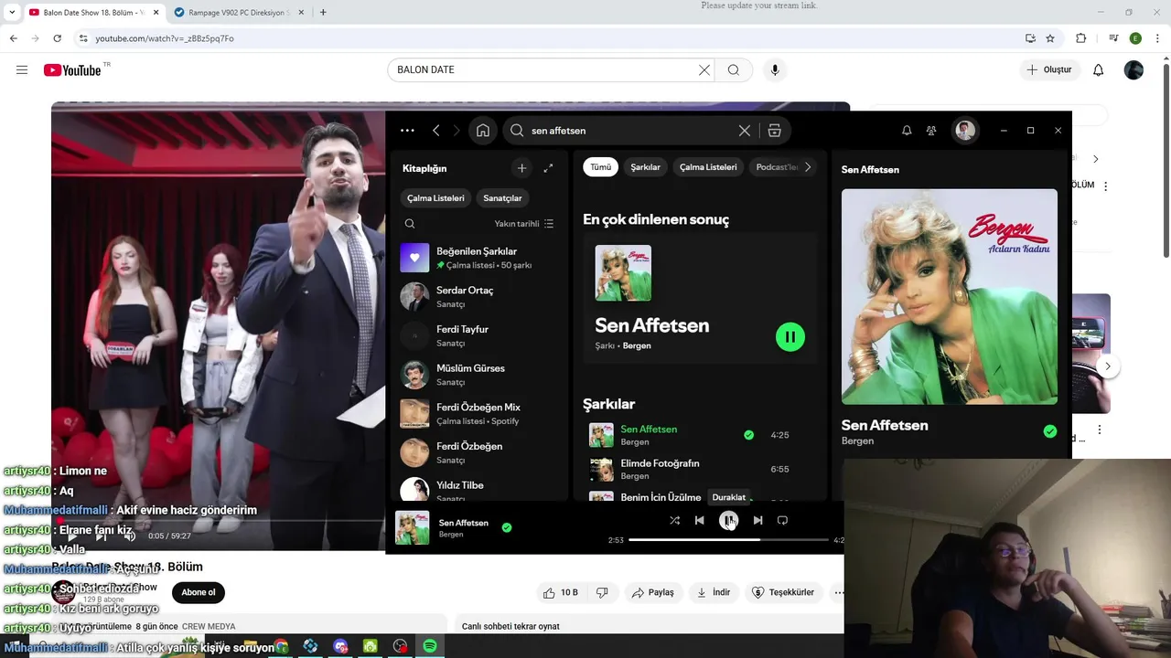Viewport: 1171px width, 658px height.
Task: Skip to the previous track
Action: (x=700, y=520)
